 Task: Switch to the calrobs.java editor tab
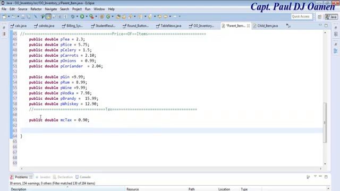coord(44,26)
